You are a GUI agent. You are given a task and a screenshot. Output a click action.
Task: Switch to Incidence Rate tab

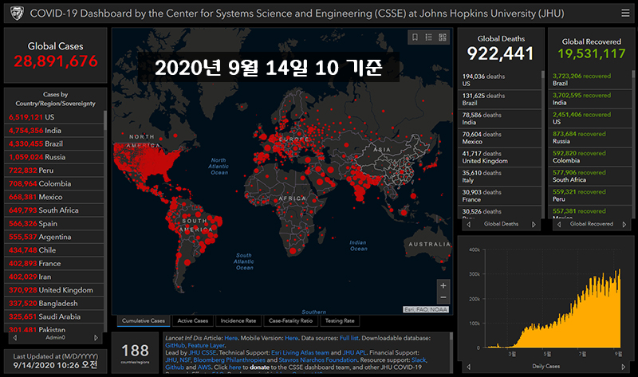click(238, 321)
